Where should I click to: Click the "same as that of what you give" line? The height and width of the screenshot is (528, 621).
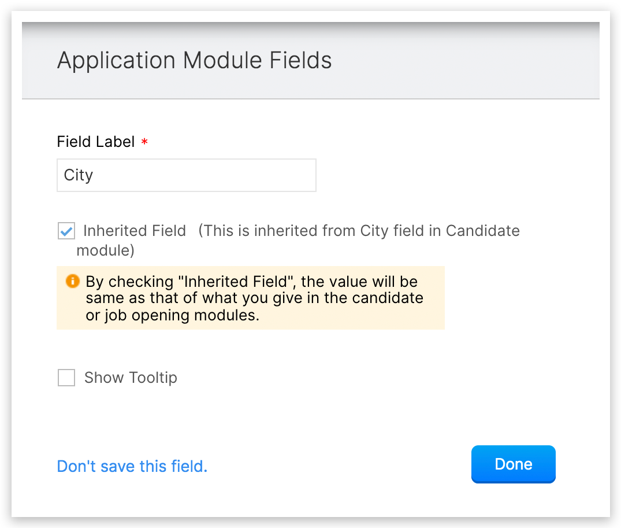pos(254,298)
